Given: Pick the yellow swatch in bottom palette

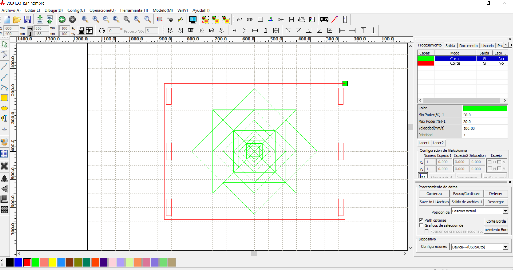Looking at the screenshot, I should (52, 263).
